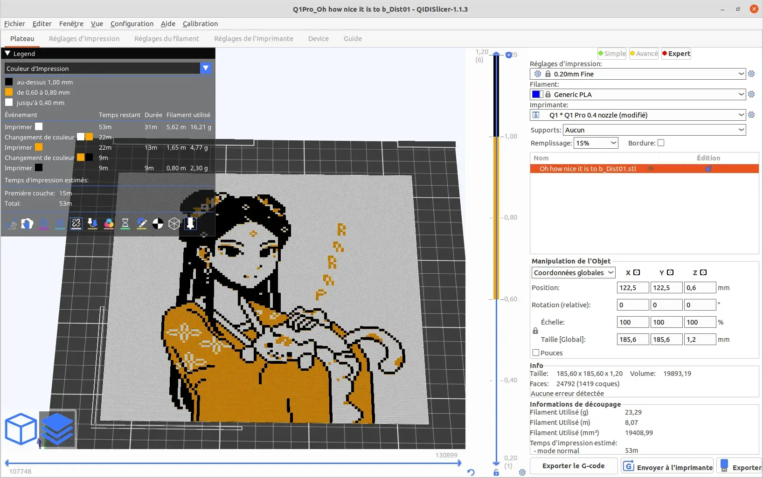
Task: Toggle seams visibility icon
Action: (x=76, y=224)
